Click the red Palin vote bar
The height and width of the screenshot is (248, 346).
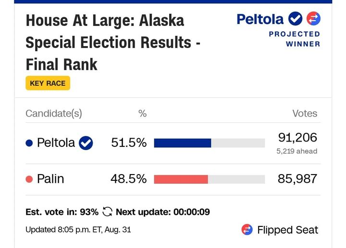tap(181, 179)
